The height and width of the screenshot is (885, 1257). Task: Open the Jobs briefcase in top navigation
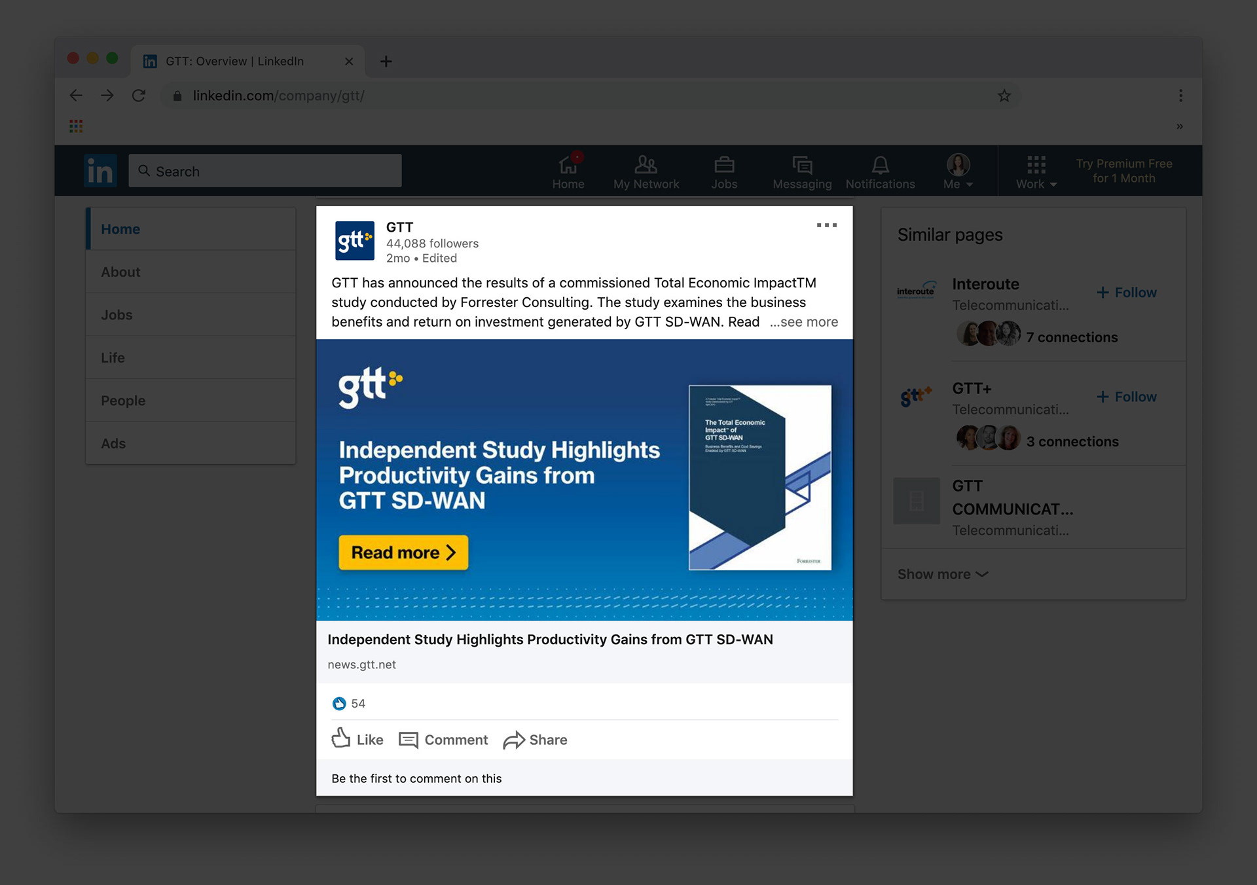click(x=724, y=172)
